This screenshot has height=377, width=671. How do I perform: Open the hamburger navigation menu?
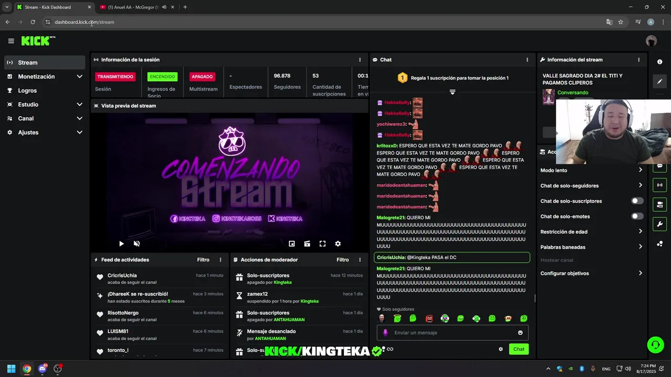(11, 41)
